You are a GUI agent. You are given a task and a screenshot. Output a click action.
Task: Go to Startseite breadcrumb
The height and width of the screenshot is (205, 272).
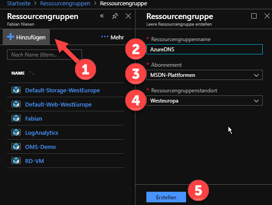click(19, 3)
